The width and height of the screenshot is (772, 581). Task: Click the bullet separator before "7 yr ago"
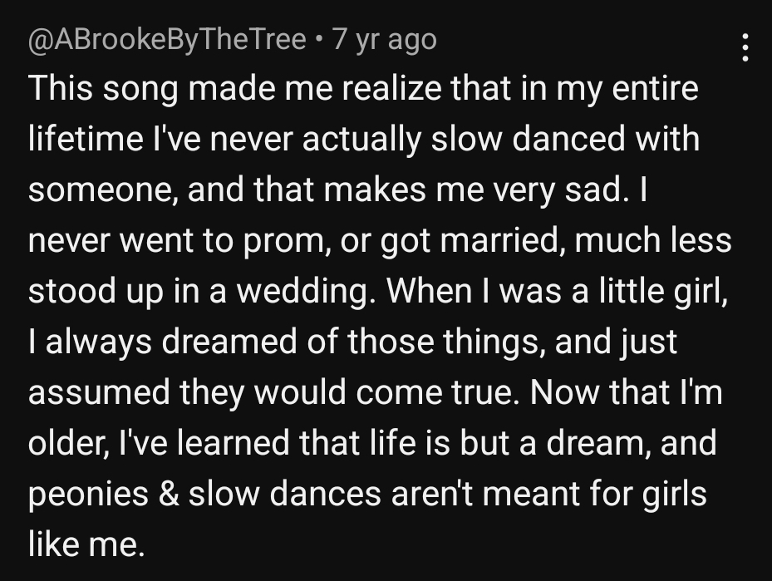pyautogui.click(x=319, y=40)
